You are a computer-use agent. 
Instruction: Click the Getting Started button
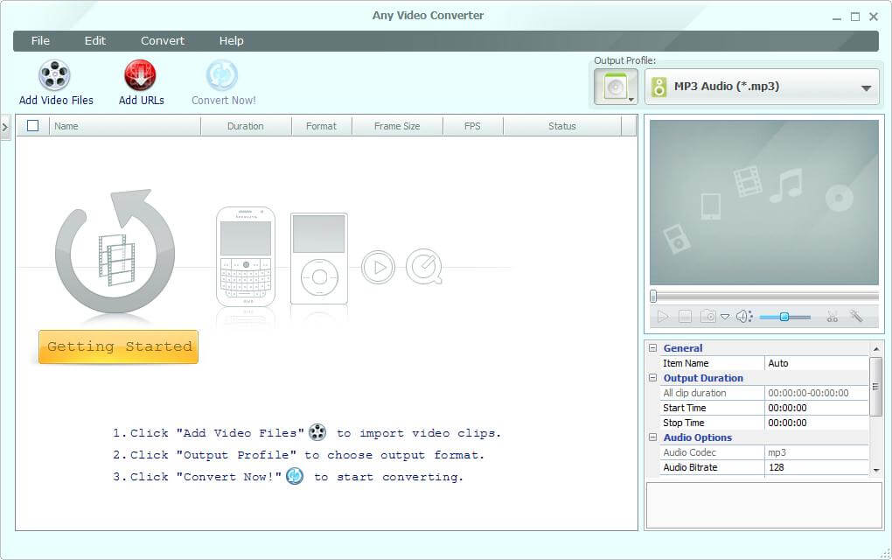119,346
